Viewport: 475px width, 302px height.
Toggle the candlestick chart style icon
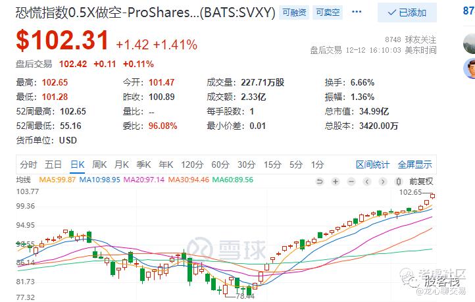coord(399,182)
